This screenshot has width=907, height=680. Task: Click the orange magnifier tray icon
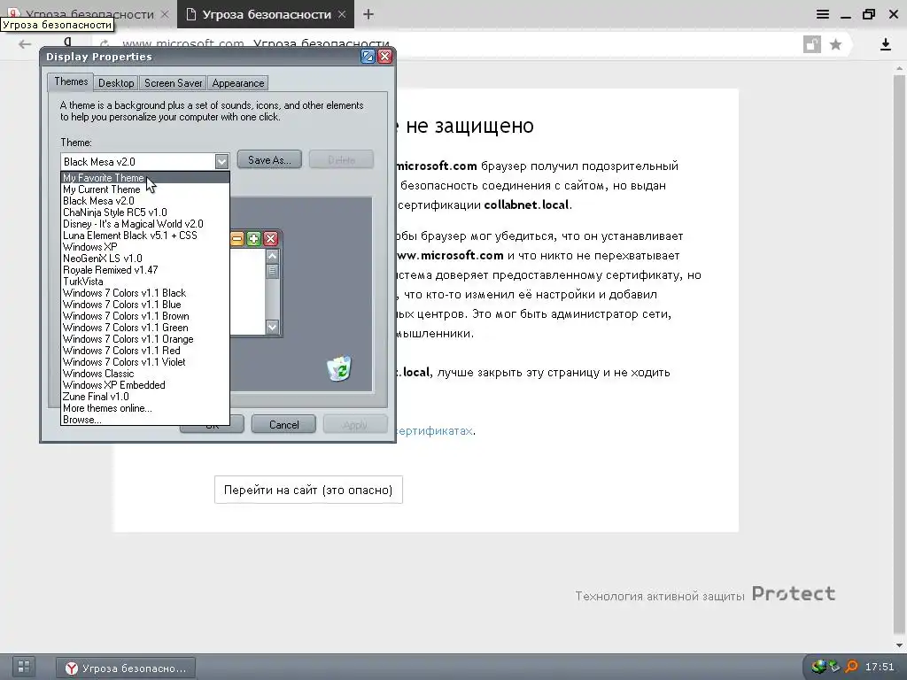coord(851,667)
